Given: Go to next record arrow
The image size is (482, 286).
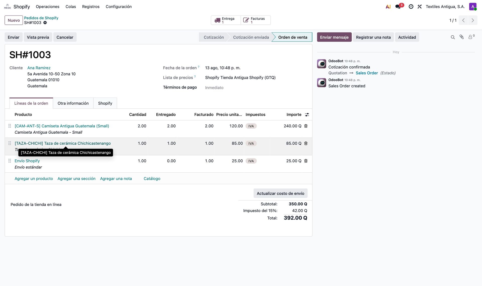Looking at the screenshot, I should point(473,20).
